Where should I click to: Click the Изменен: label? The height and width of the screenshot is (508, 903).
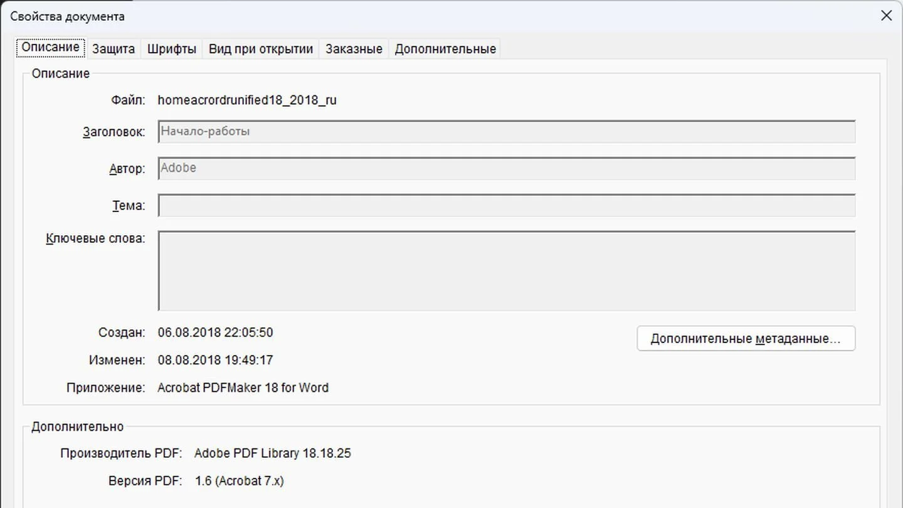pyautogui.click(x=117, y=360)
